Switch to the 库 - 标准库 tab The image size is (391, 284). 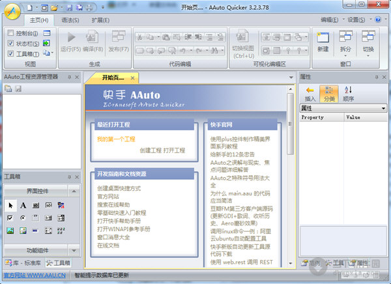click(23, 263)
